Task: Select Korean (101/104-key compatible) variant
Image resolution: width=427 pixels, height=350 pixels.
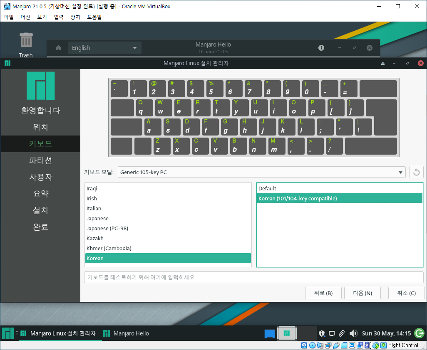Action: tap(340, 199)
